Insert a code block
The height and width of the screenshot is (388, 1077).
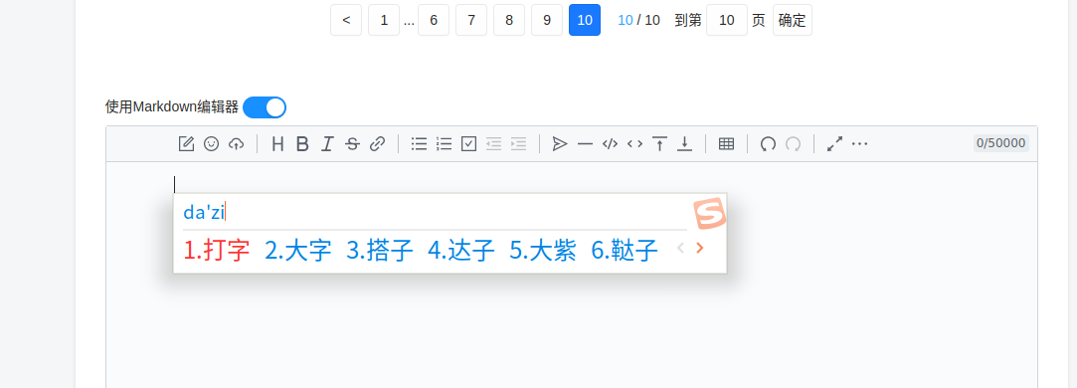coord(610,144)
